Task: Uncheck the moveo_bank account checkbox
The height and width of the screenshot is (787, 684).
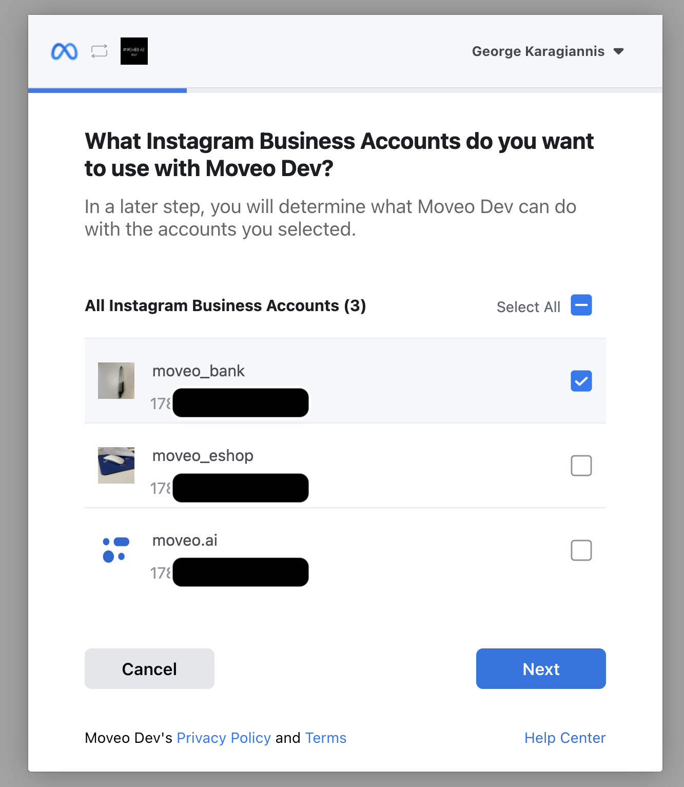Action: [581, 381]
